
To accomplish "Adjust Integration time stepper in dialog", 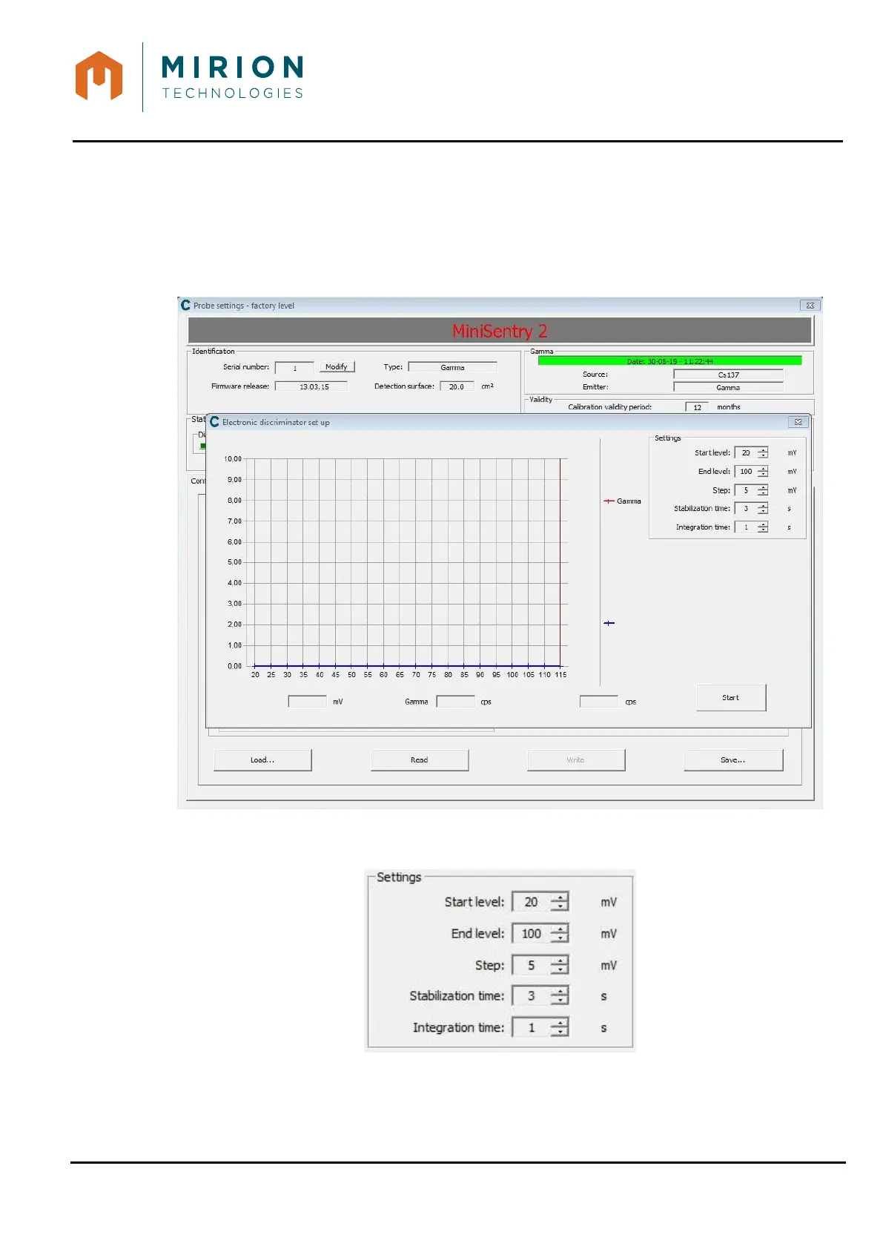I will [x=763, y=527].
